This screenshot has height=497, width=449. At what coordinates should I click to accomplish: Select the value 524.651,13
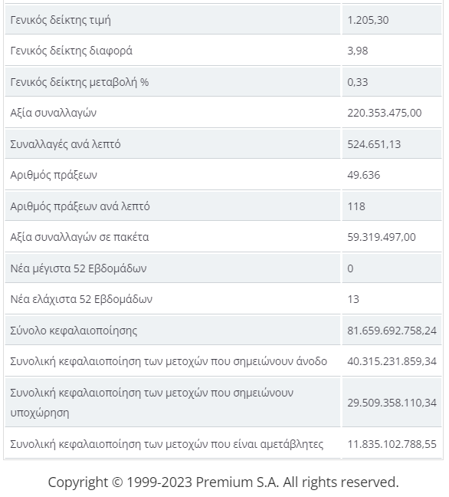tap(374, 144)
